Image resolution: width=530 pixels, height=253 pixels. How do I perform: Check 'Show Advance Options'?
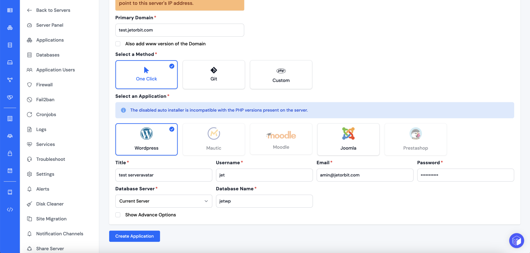[118, 215]
